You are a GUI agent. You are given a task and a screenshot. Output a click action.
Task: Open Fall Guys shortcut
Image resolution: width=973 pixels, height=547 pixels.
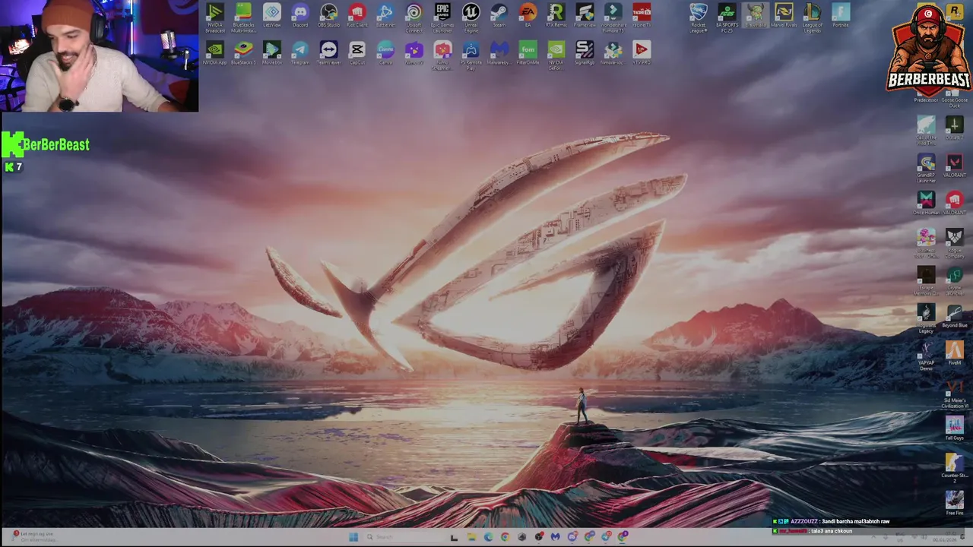pyautogui.click(x=954, y=428)
